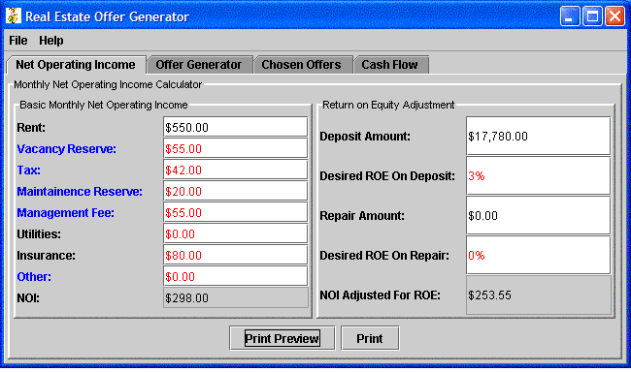631x372 pixels.
Task: Click the Utilities label text
Action: pos(39,234)
